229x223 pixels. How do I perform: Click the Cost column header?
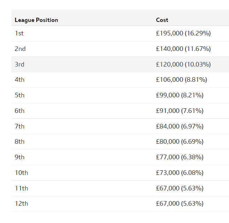point(162,20)
